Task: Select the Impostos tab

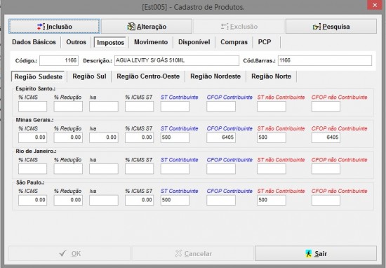Action: click(x=110, y=42)
